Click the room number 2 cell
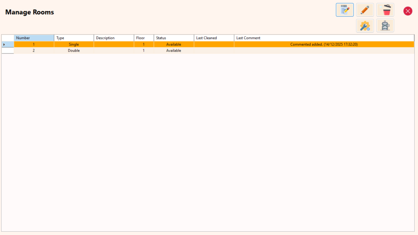The width and height of the screenshot is (418, 235). (x=34, y=51)
